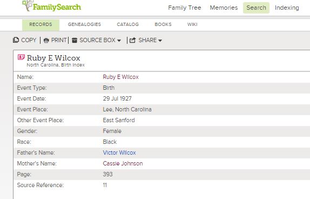Image resolution: width=310 pixels, height=199 pixels.
Task: Open the Cassie Johnson mother link
Action: pos(123,163)
